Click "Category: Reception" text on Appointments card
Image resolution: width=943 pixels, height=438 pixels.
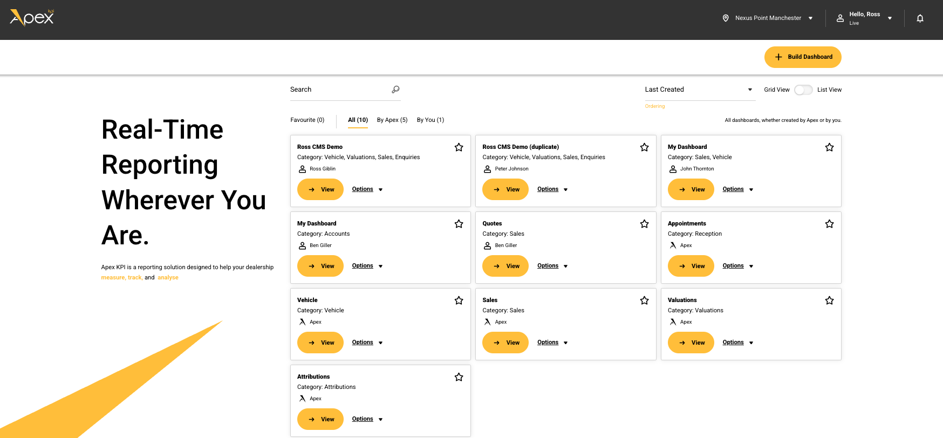[695, 234]
